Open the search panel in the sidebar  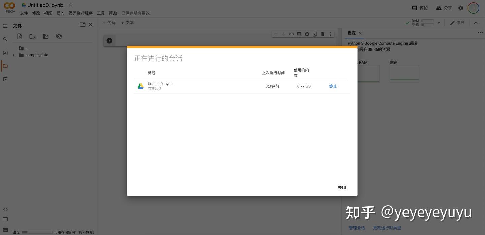tap(5, 38)
